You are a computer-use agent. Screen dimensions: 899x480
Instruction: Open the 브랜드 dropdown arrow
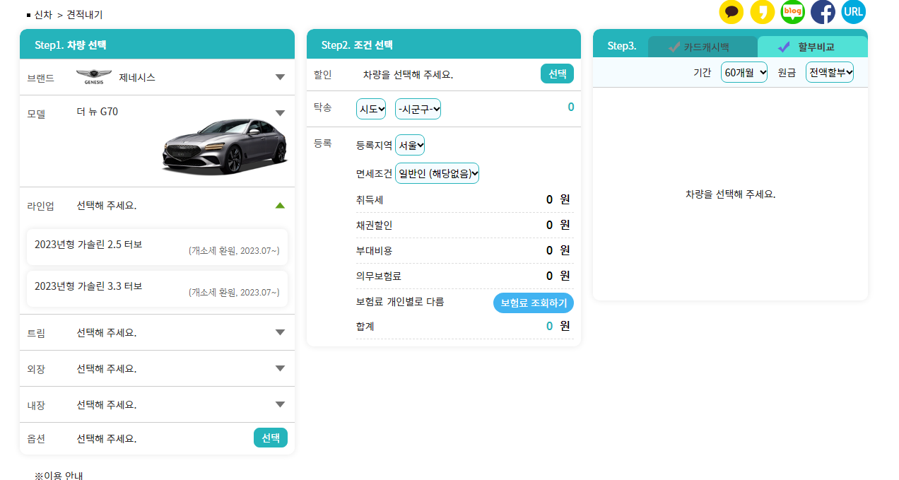pos(280,77)
